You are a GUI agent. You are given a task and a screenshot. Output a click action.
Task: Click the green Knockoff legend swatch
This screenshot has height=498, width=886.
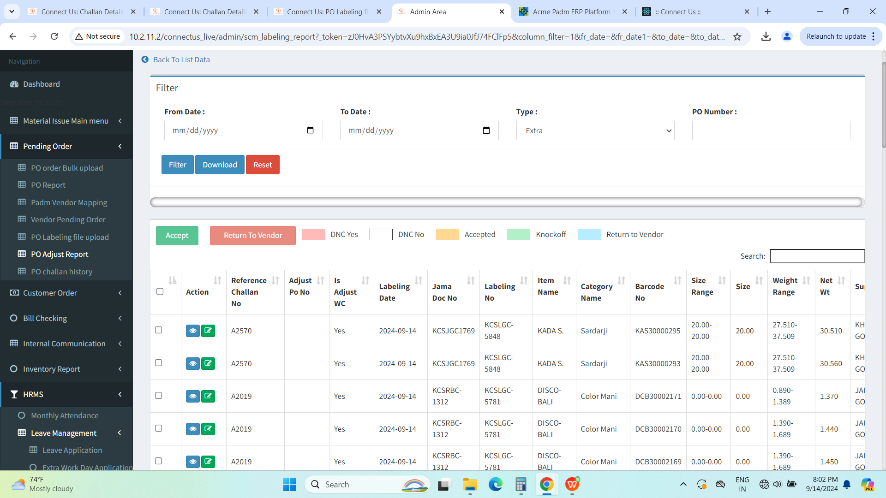519,234
